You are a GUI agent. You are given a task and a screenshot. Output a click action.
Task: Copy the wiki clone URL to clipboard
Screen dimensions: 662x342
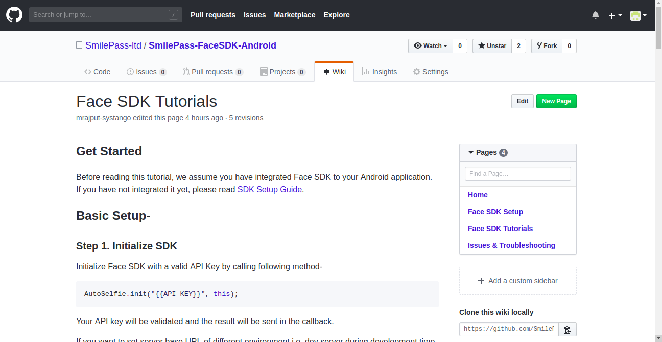(x=568, y=330)
